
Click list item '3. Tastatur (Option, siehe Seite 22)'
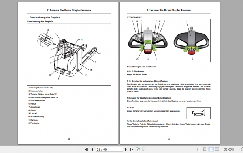click(43, 94)
